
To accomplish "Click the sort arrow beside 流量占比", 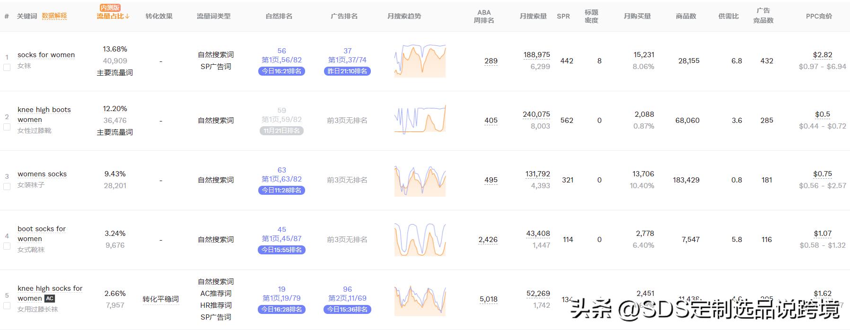I will click(x=128, y=16).
